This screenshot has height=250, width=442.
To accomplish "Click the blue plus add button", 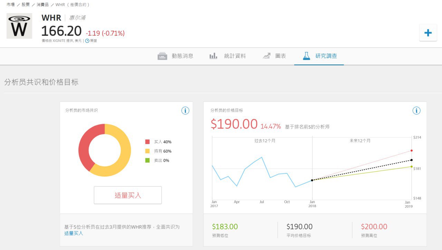I will [428, 33].
